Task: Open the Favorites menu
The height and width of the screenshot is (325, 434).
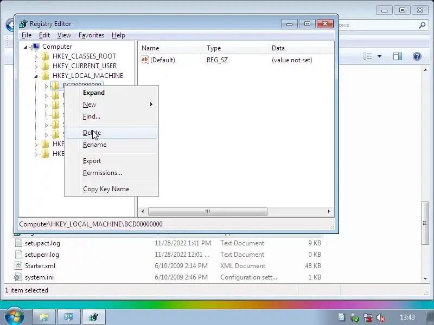Action: [91, 35]
